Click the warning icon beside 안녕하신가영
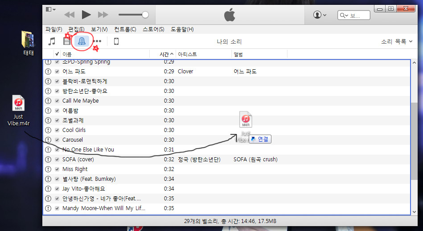The width and height of the screenshot is (423, 231). (48, 199)
